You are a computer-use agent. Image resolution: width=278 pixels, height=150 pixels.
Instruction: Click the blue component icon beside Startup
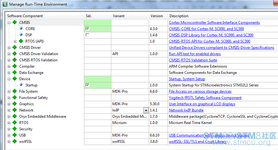tap(21, 85)
